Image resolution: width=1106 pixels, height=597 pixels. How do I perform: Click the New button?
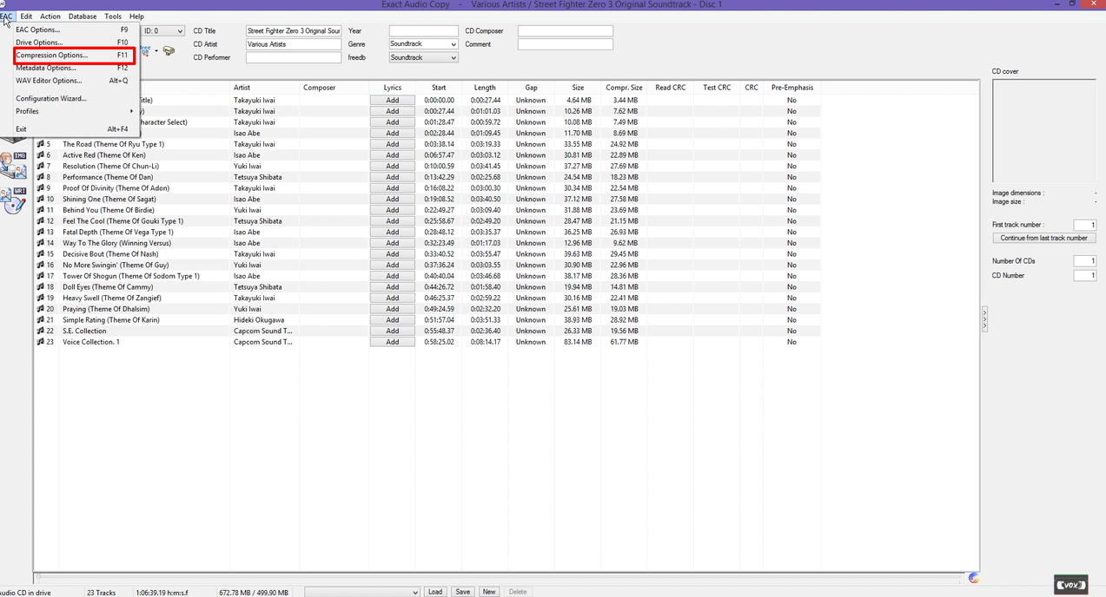click(489, 592)
